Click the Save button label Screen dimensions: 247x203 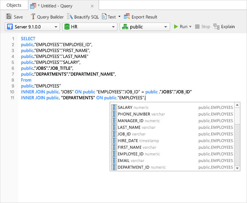[18, 17]
